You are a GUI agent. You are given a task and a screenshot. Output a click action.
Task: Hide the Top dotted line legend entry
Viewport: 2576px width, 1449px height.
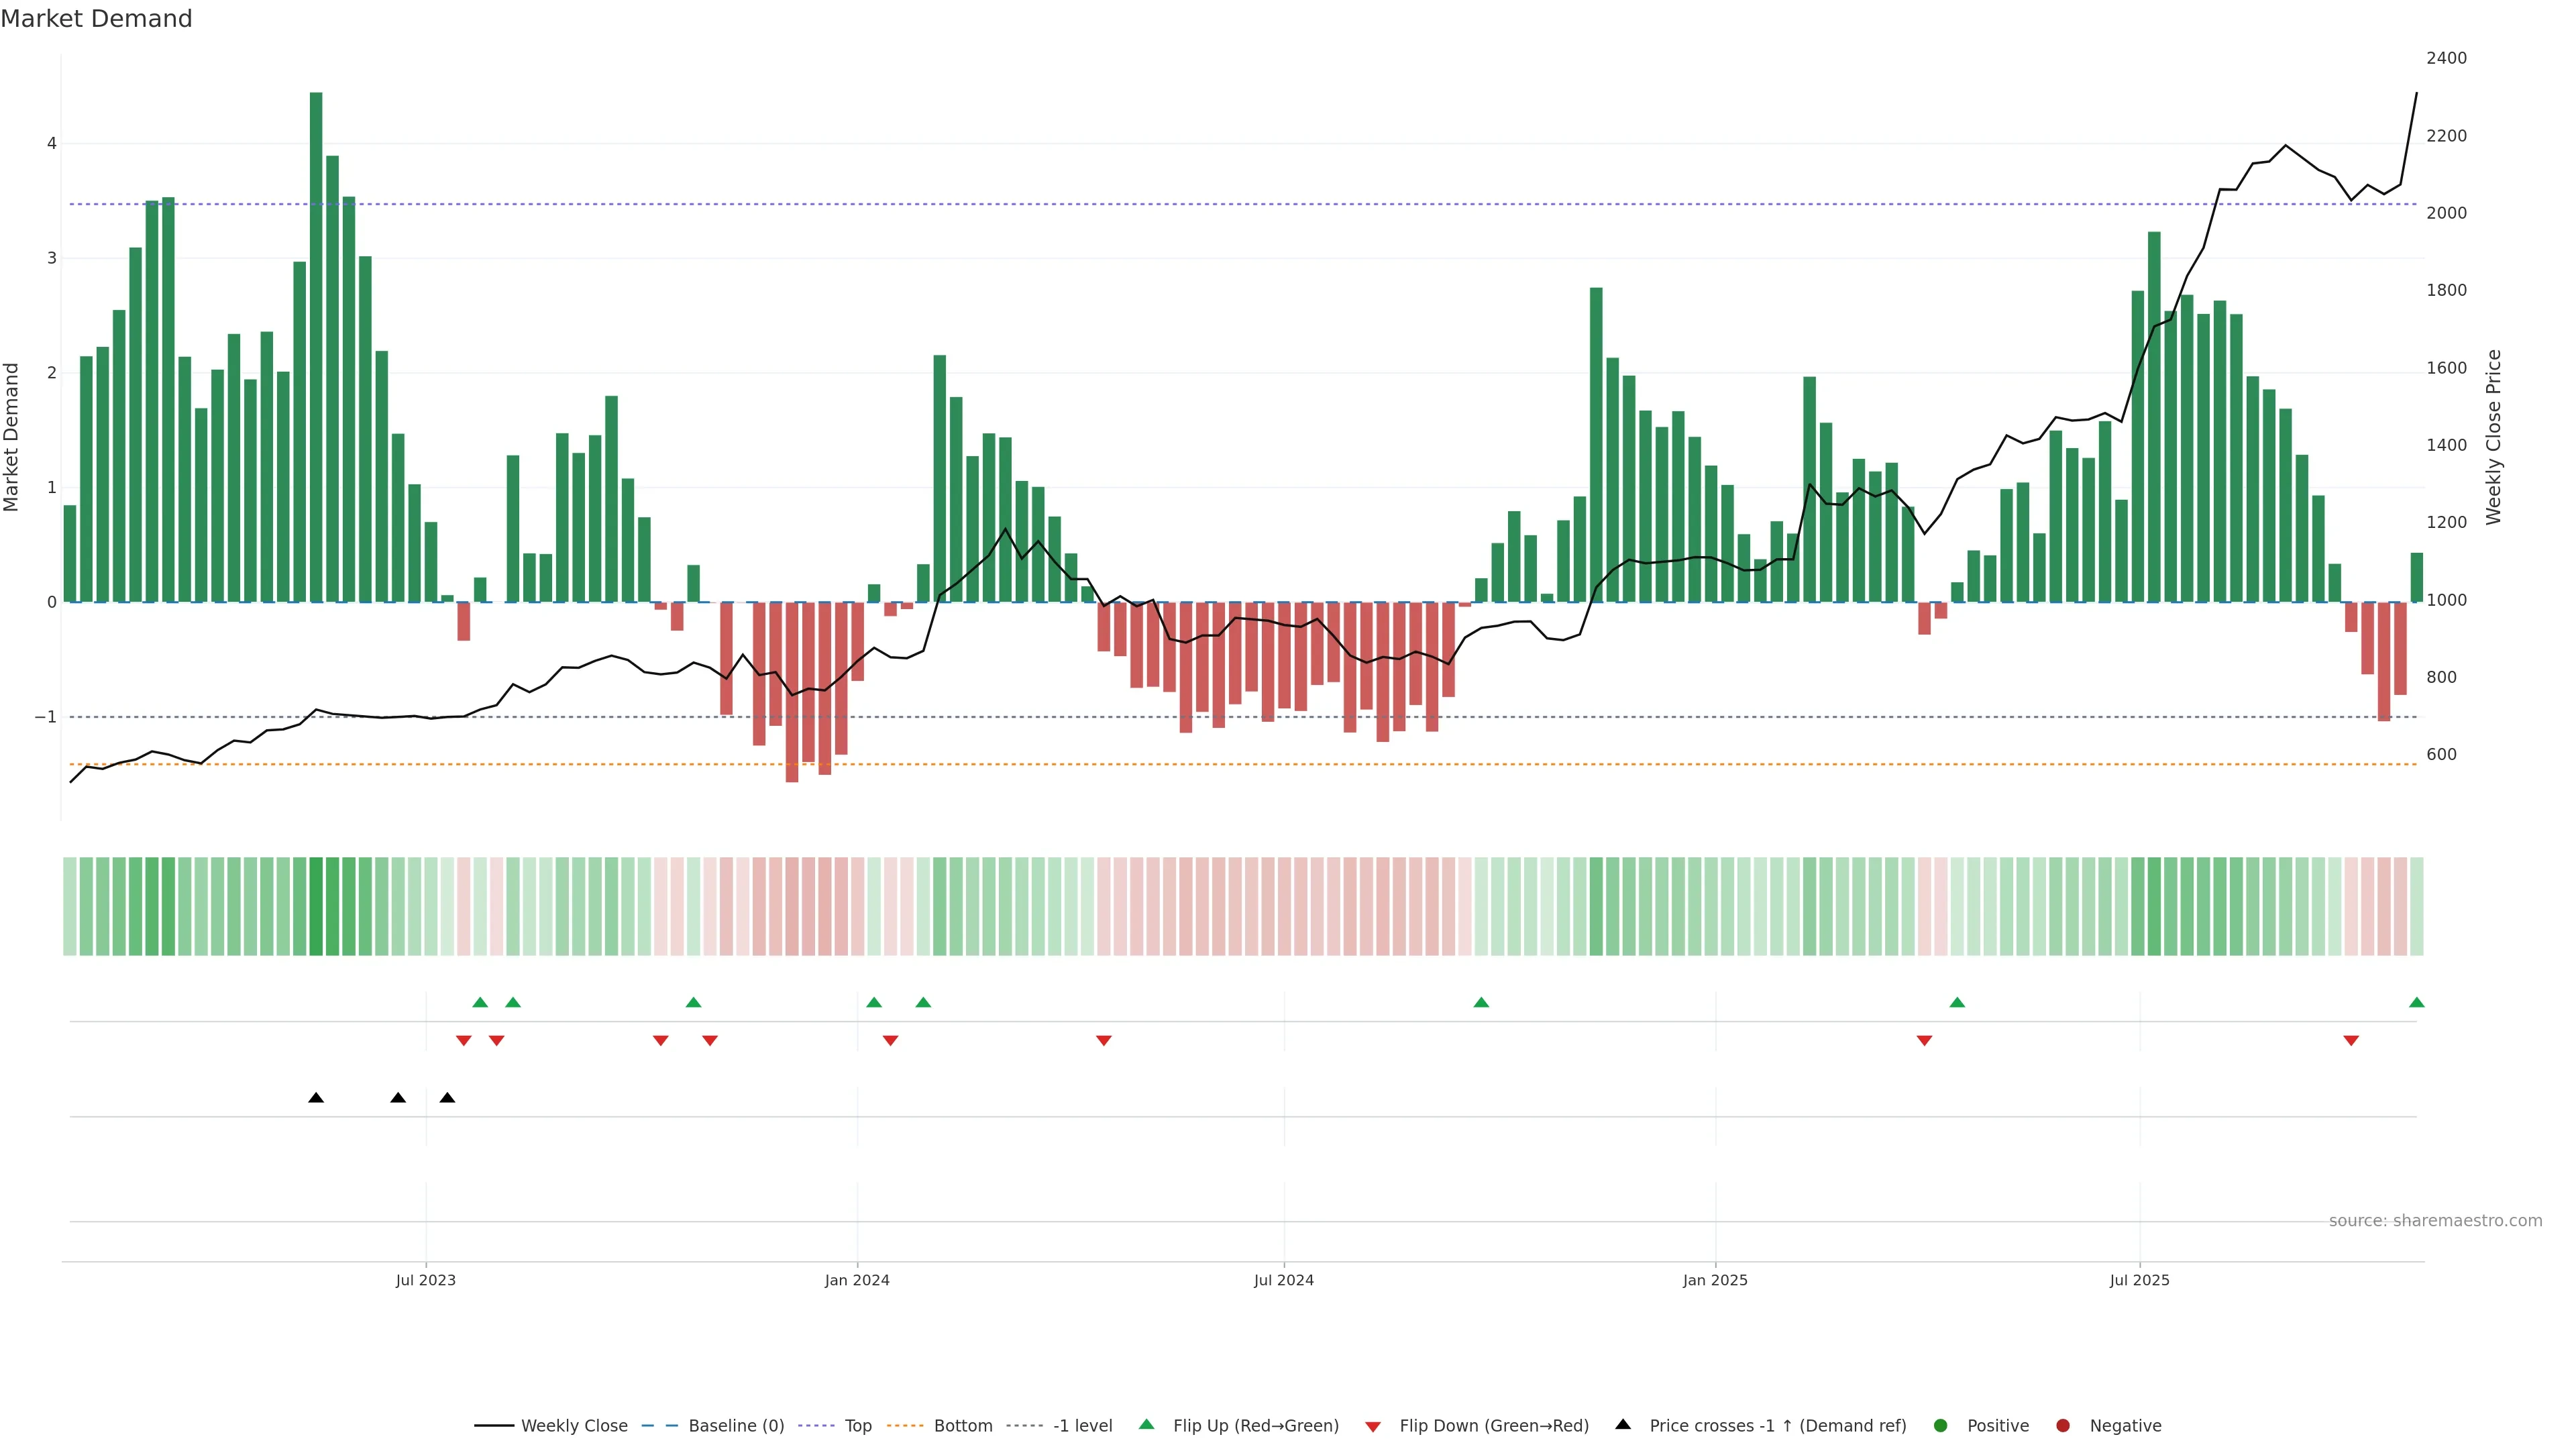tap(857, 1426)
